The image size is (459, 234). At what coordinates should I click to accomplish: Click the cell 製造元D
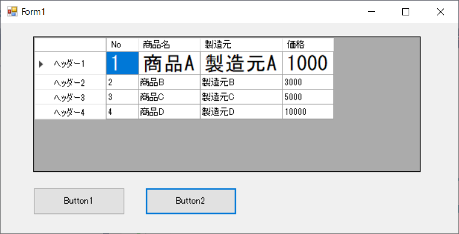(241, 112)
